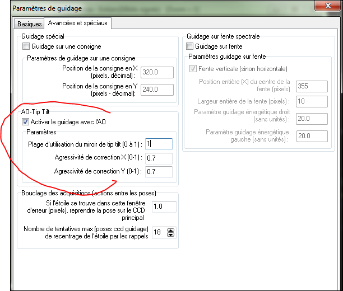This screenshot has height=291, width=343.
Task: Click the application icon in the title bar
Action: click(x=6, y=8)
